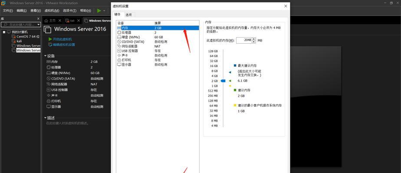Click blue maximum recommended memory marker on slider
Viewport: 401px width, 173px height.
(230, 72)
